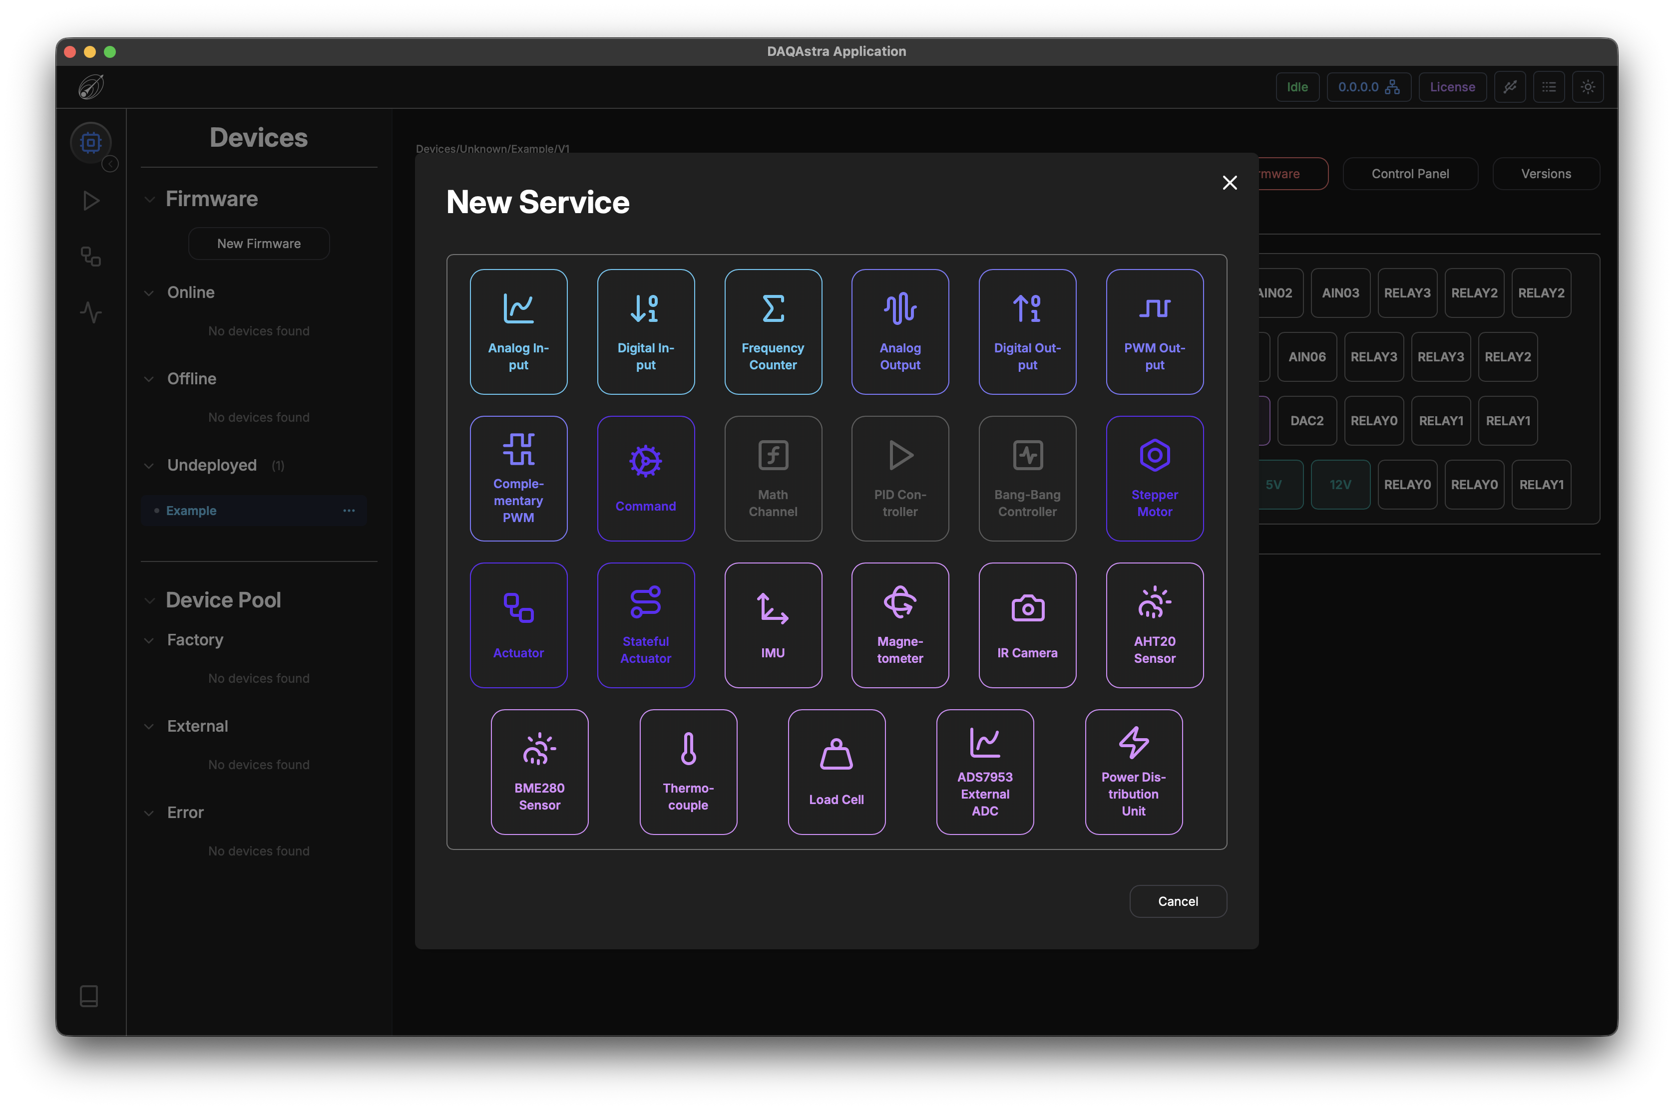The width and height of the screenshot is (1674, 1110).
Task: Select the Analog Input service tile
Action: pyautogui.click(x=518, y=331)
